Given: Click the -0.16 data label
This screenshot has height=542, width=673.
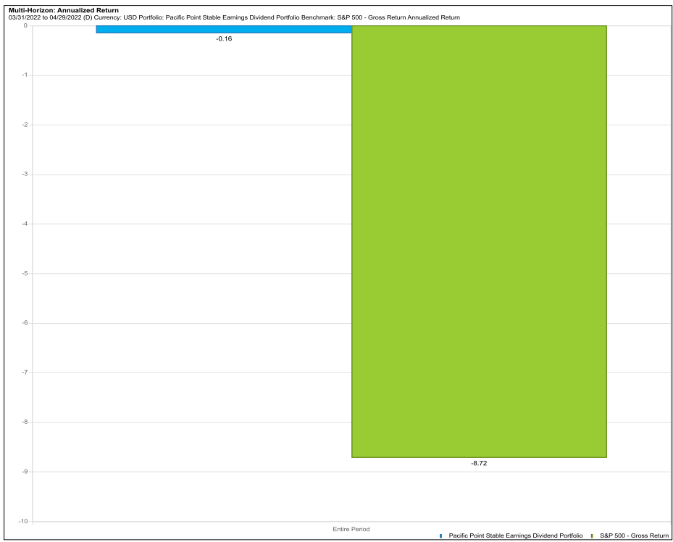Looking at the screenshot, I should pos(224,38).
